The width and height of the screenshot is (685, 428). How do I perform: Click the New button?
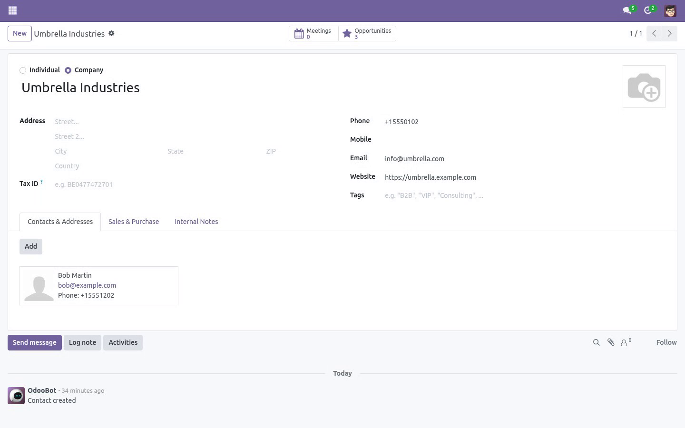pos(20,33)
